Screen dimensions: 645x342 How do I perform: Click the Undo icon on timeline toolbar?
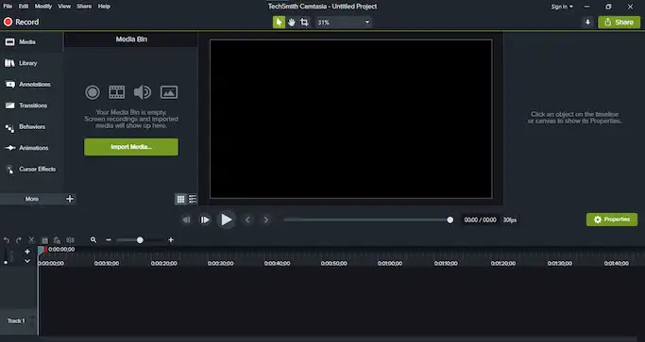tap(7, 240)
